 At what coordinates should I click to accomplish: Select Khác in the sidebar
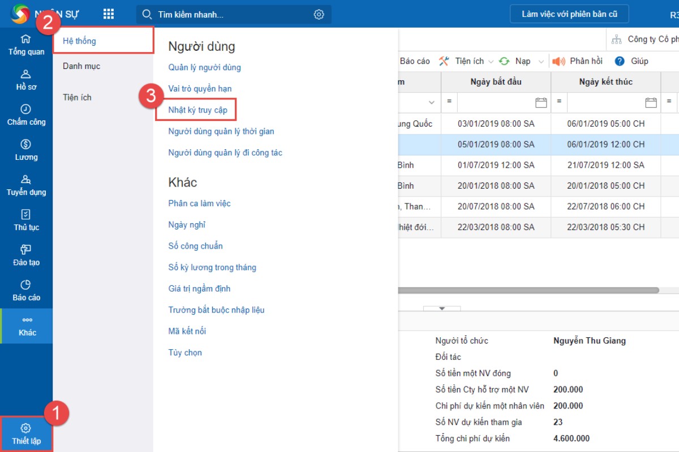[x=26, y=326]
